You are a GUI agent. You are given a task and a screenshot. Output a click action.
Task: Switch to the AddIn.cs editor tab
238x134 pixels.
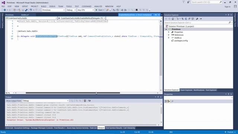tap(25, 15)
